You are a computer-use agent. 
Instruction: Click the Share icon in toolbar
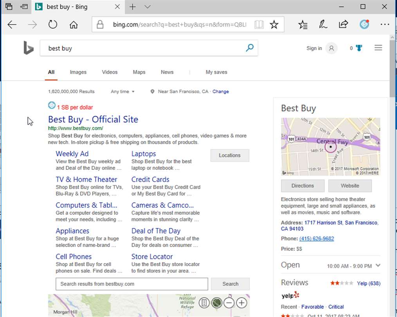click(343, 25)
